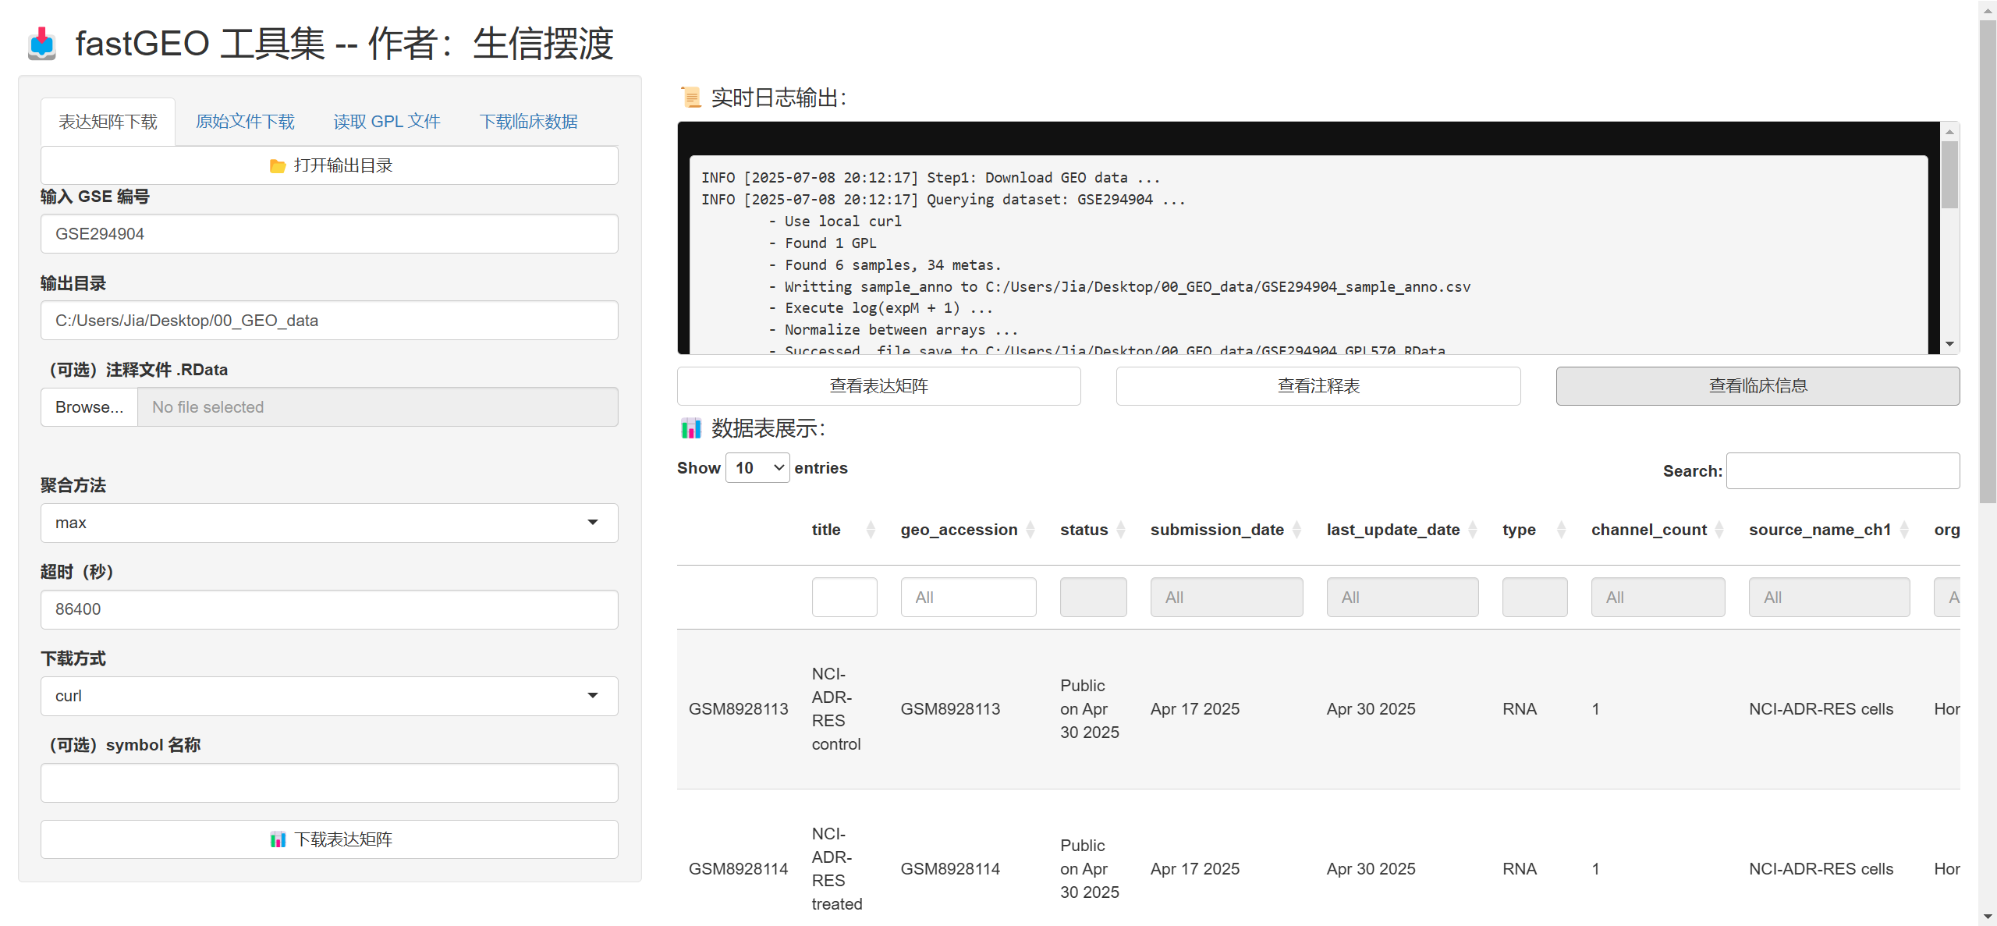This screenshot has height=926, width=1997.
Task: Click the fastGEO download logo icon
Action: point(41,44)
